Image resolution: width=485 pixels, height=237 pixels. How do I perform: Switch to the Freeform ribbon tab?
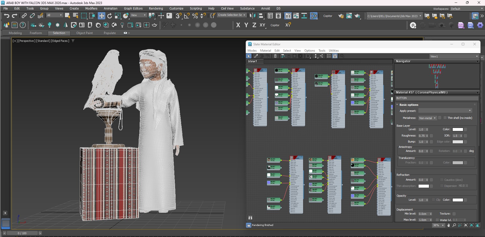(36, 33)
